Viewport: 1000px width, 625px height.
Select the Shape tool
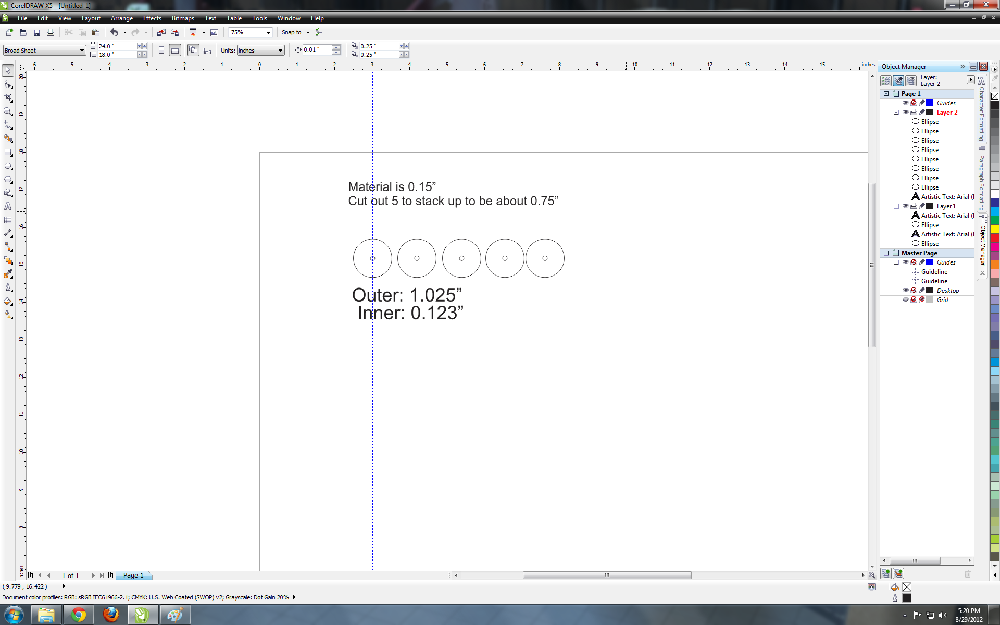point(8,84)
